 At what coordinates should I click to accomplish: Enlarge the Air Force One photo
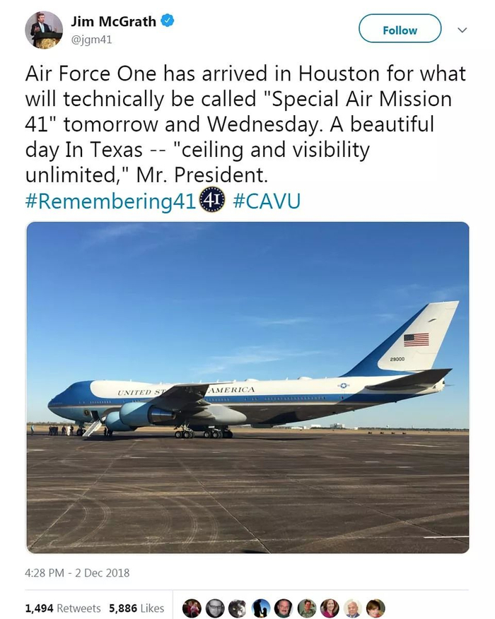pyautogui.click(x=248, y=387)
